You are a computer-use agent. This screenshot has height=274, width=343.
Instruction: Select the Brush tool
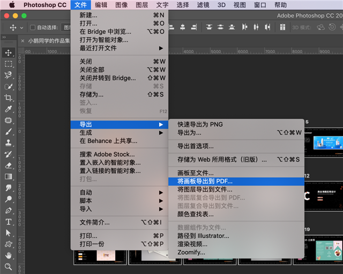pos(9,132)
